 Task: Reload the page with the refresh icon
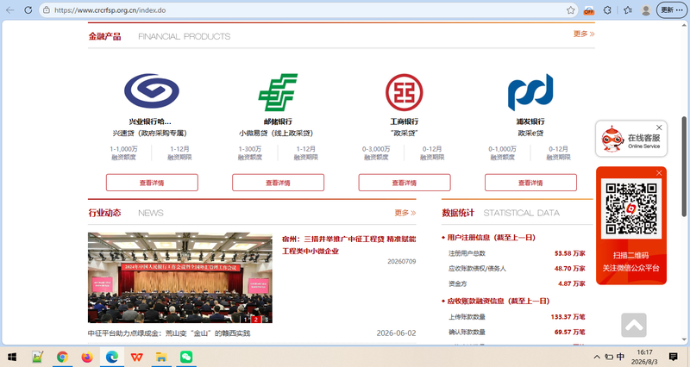click(28, 10)
